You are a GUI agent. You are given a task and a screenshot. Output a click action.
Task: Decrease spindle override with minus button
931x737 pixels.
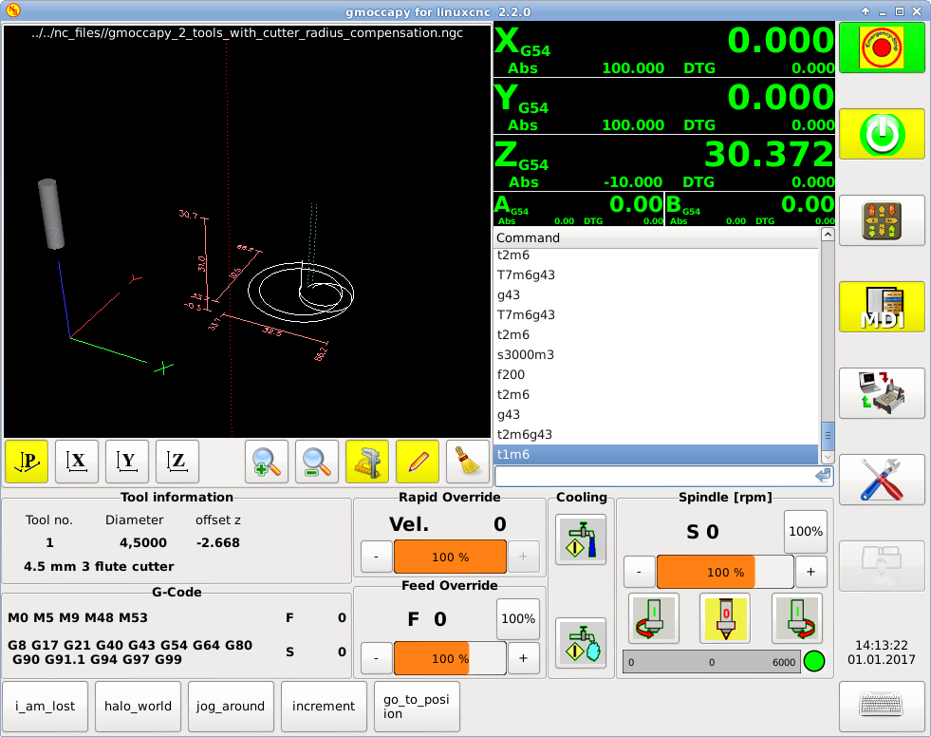click(x=640, y=572)
